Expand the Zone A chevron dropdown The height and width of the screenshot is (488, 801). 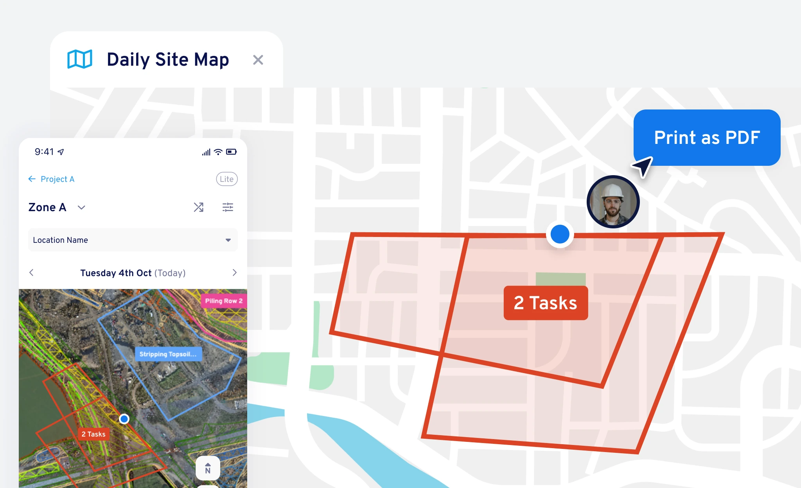pos(81,207)
